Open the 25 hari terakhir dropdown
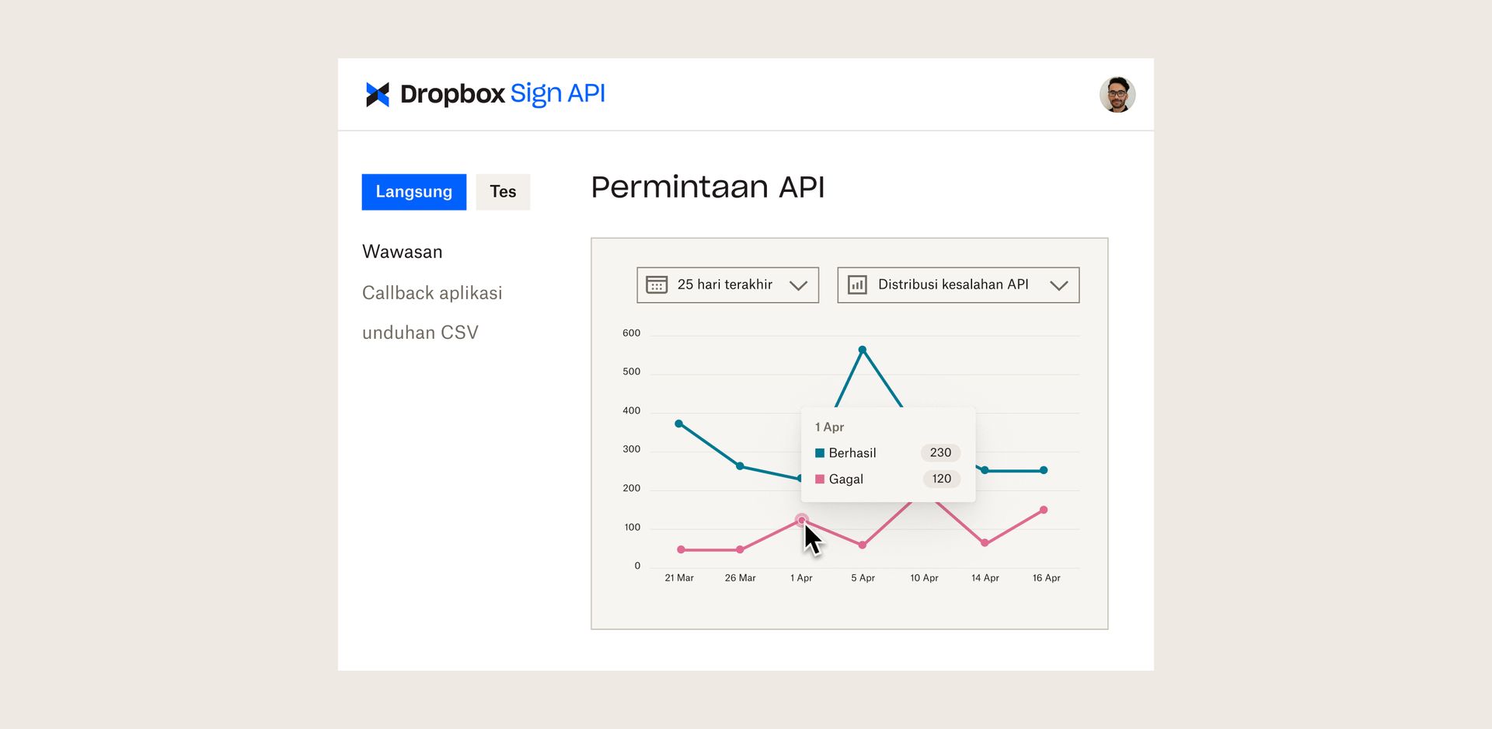The width and height of the screenshot is (1492, 729). pyautogui.click(x=727, y=285)
